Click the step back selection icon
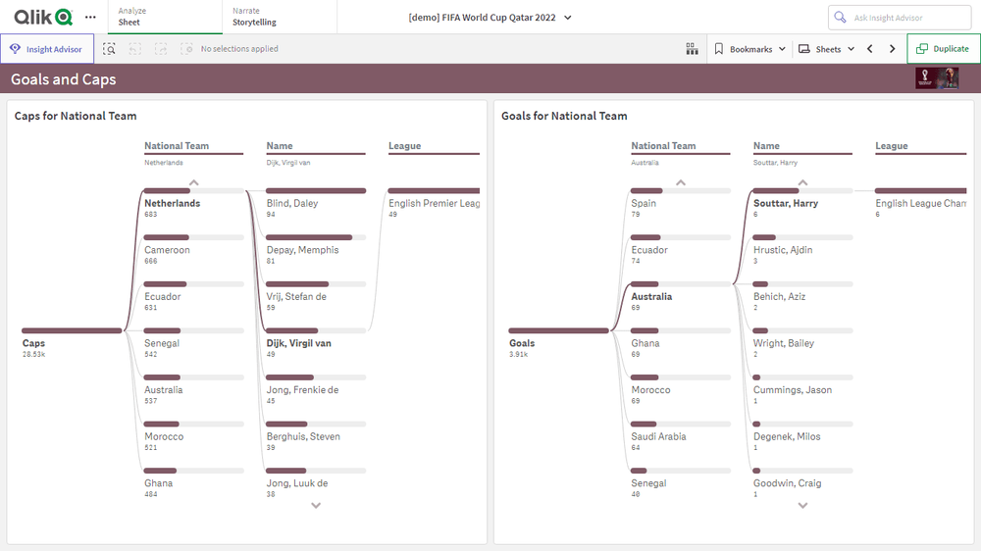The height and width of the screenshot is (551, 981). (x=135, y=49)
